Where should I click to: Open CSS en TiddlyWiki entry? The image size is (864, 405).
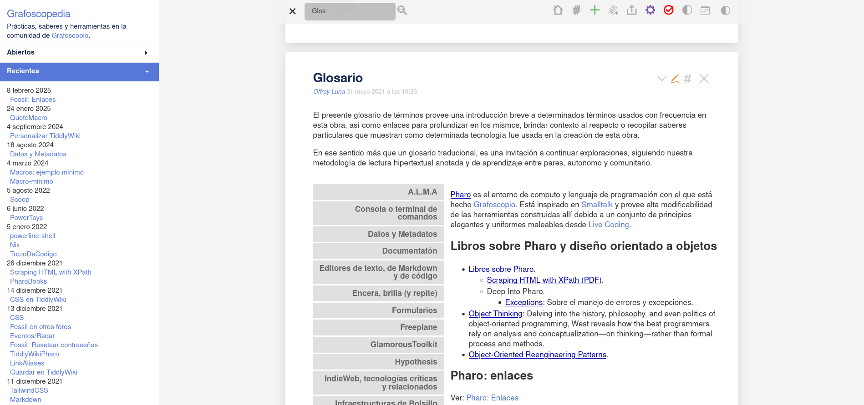(38, 300)
